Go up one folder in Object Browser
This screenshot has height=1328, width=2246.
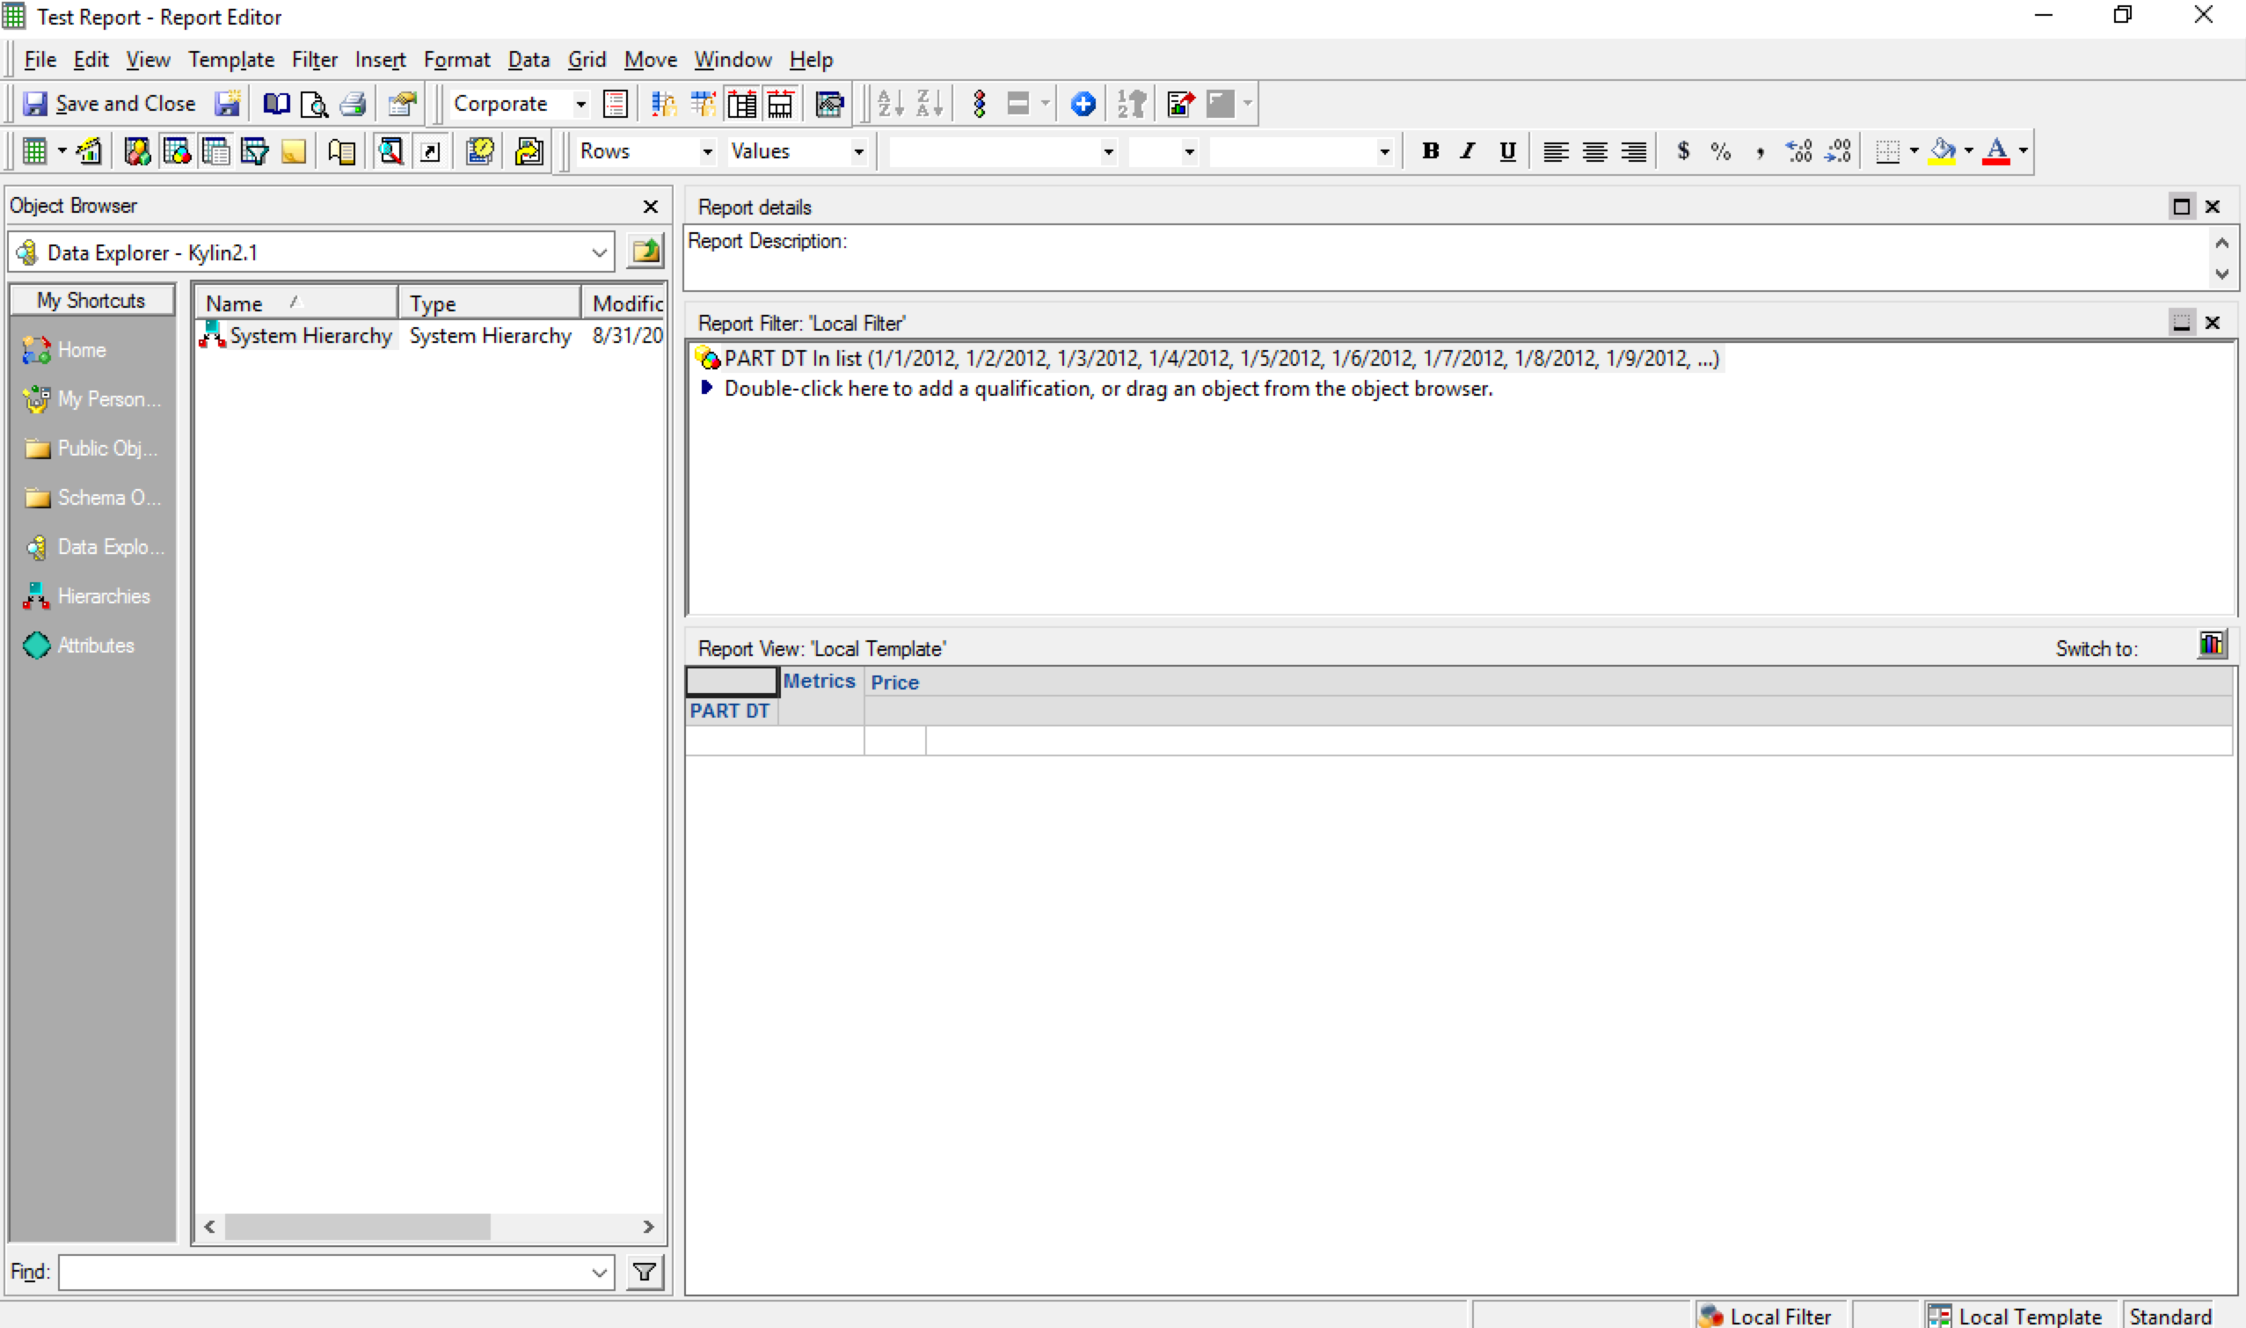tap(645, 252)
